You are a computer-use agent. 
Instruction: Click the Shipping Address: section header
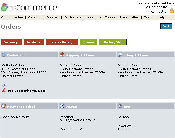click(87, 54)
